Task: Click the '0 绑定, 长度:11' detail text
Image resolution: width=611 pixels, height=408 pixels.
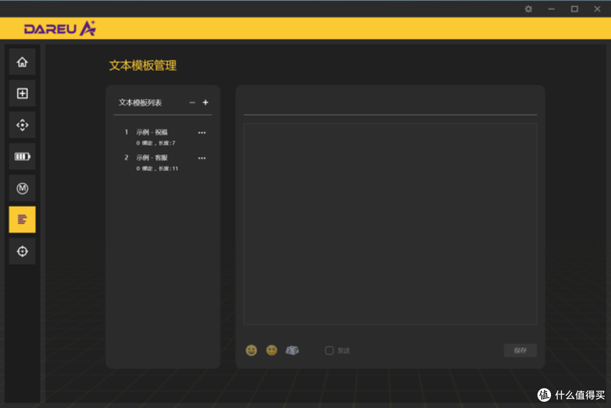Action: (x=157, y=168)
